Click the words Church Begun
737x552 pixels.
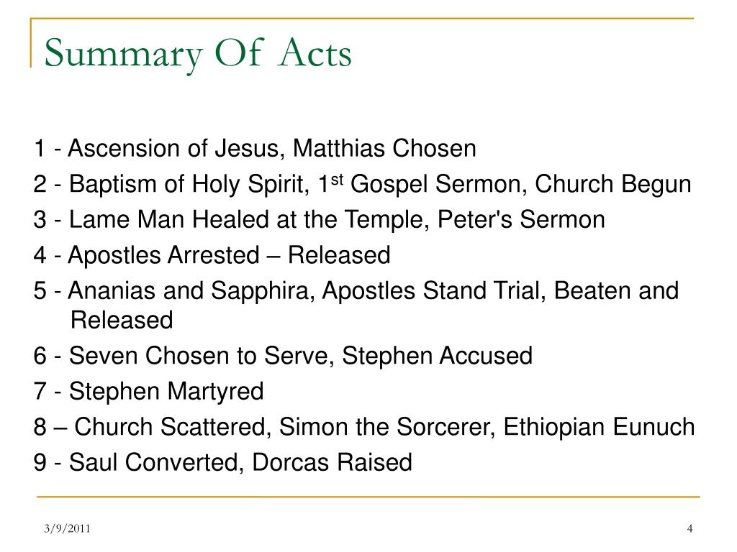coord(613,184)
